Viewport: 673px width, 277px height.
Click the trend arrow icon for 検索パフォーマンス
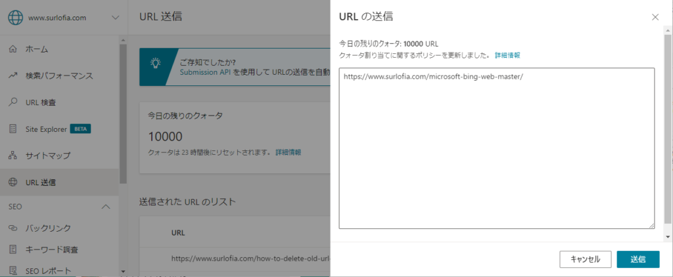point(13,76)
